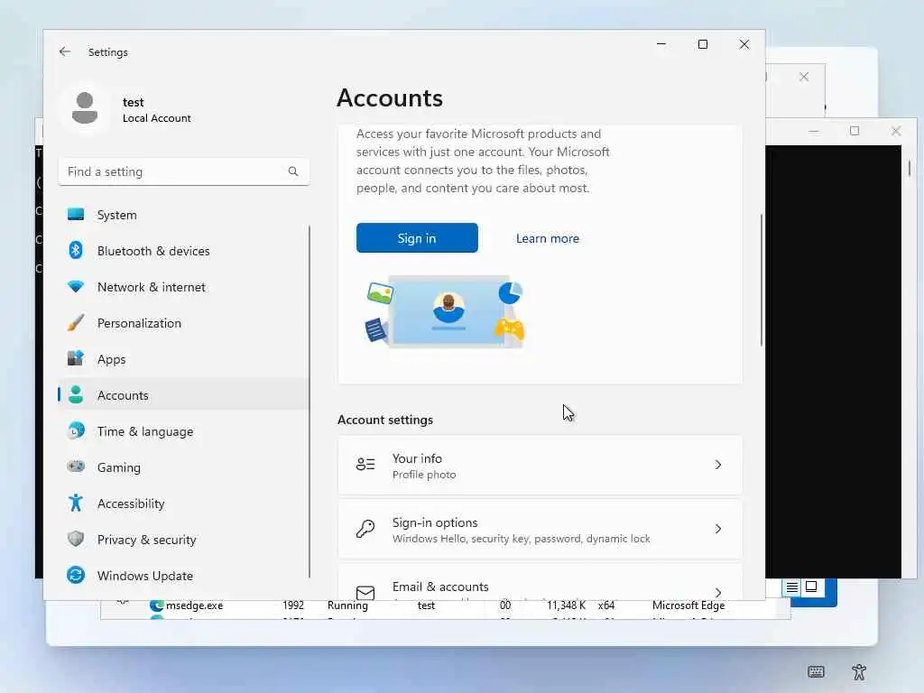Maximize the console window behind Settings

[855, 131]
